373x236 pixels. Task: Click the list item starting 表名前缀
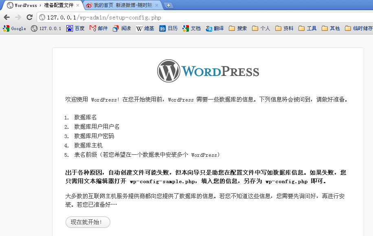[x=147, y=155]
